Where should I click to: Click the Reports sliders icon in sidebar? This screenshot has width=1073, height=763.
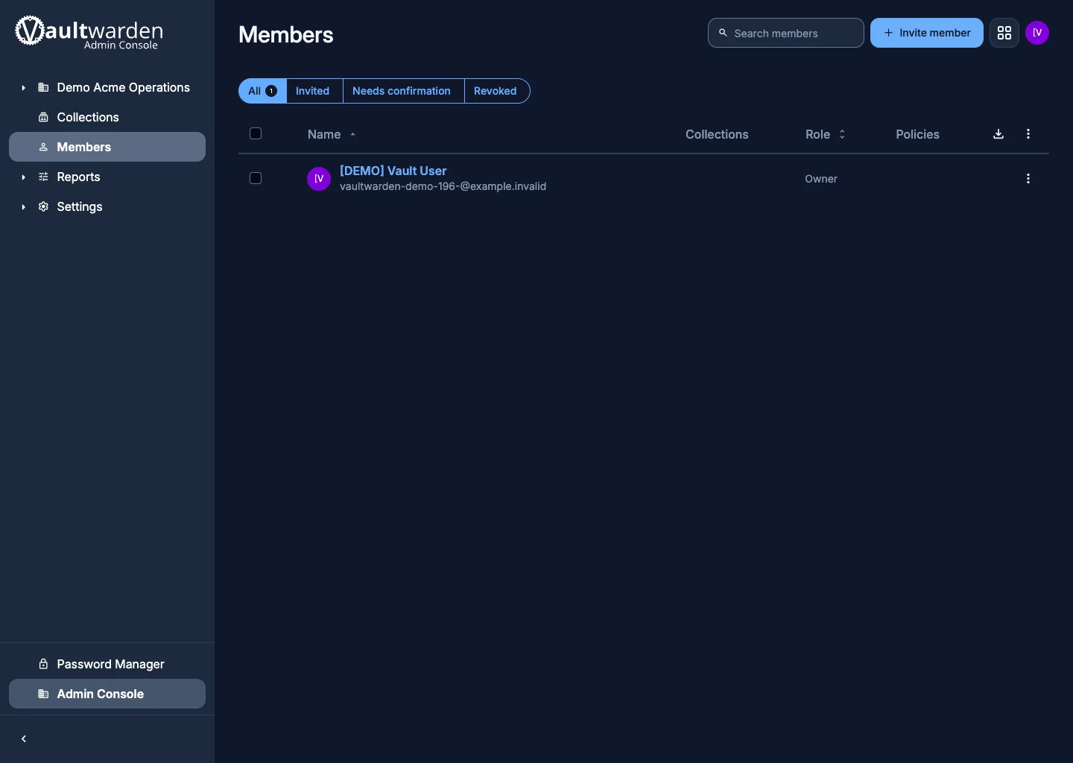tap(43, 177)
